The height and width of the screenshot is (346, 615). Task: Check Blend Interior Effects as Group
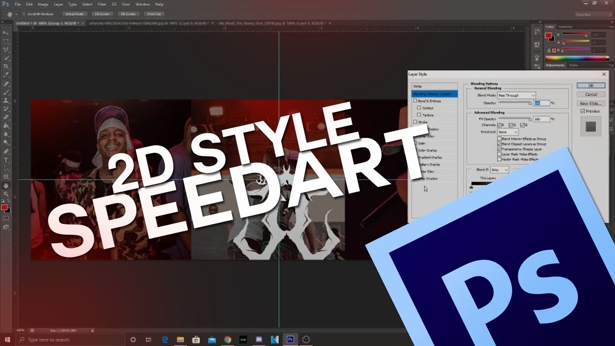500,139
